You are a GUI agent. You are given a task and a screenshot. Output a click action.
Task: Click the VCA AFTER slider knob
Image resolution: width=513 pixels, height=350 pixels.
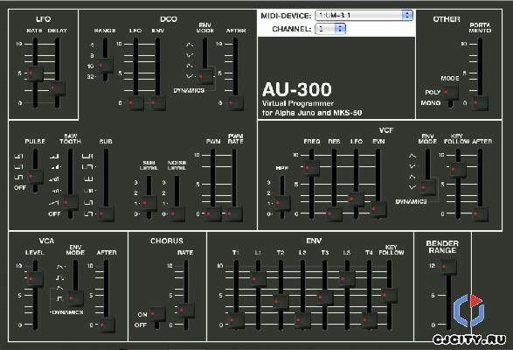(107, 325)
